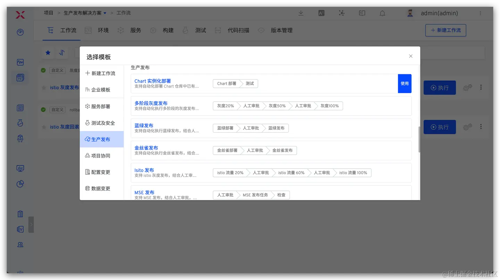Screen dimensions: 500x280
Task: Switch to the 服务 tab
Action: tap(129, 31)
